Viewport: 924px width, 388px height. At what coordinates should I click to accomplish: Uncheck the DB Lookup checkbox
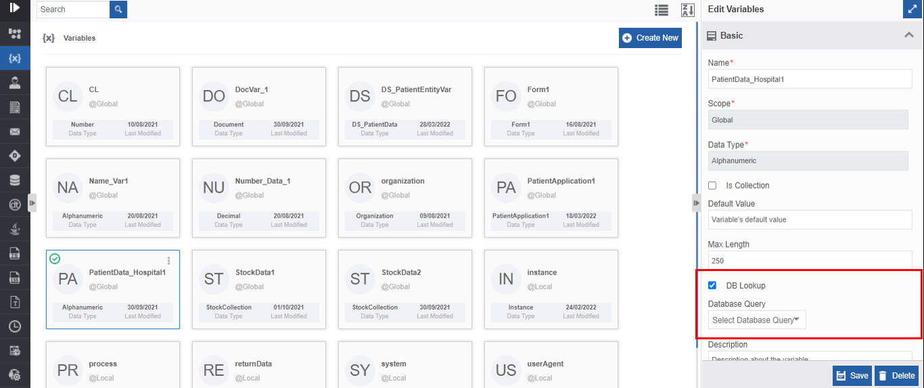click(x=712, y=285)
